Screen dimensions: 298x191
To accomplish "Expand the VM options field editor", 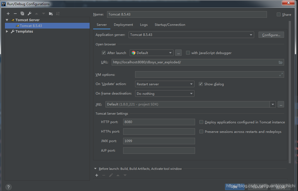I will click(281, 75).
